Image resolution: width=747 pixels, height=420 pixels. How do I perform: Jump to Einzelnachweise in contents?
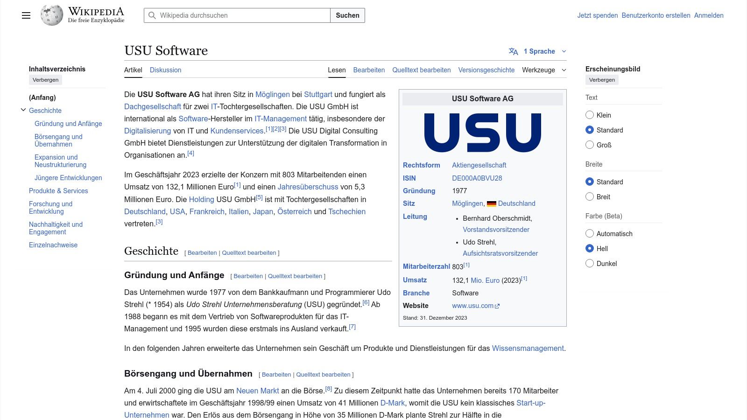click(x=53, y=245)
